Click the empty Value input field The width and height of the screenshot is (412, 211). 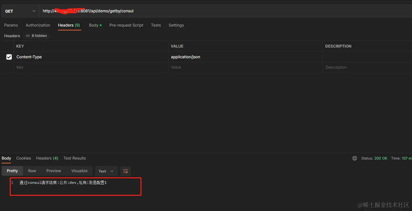[x=245, y=67]
